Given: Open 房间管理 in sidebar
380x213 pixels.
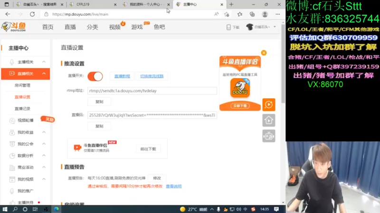Looking at the screenshot, I should coord(22,85).
